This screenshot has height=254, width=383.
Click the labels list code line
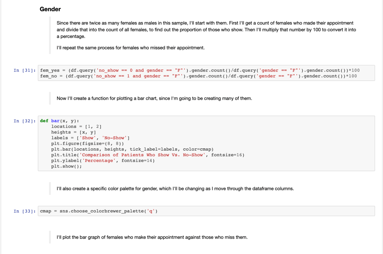pos(90,138)
